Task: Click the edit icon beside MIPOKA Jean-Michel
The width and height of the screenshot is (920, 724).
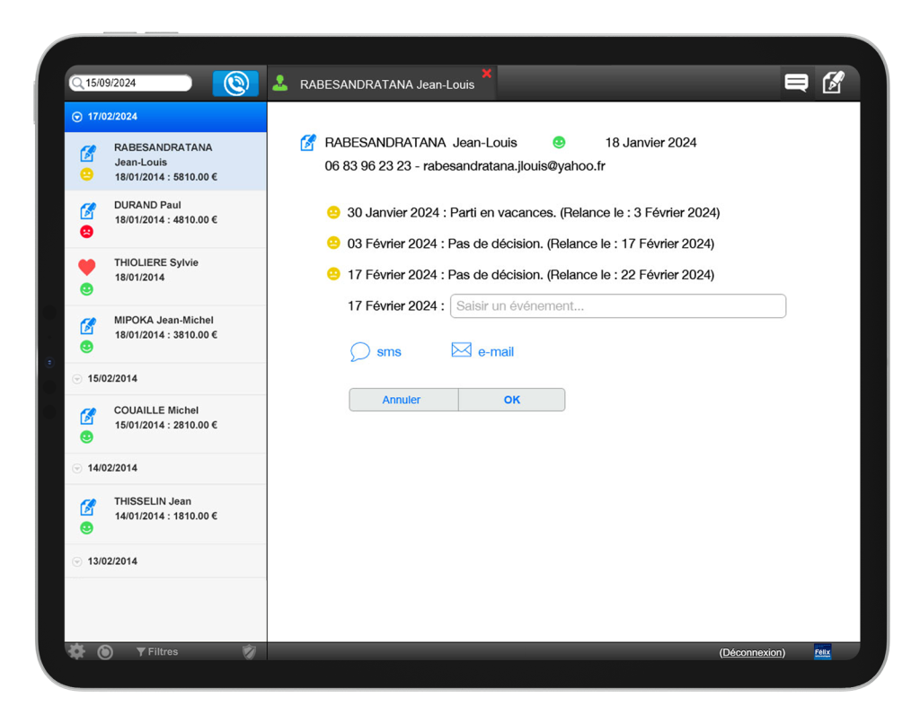Action: [88, 325]
